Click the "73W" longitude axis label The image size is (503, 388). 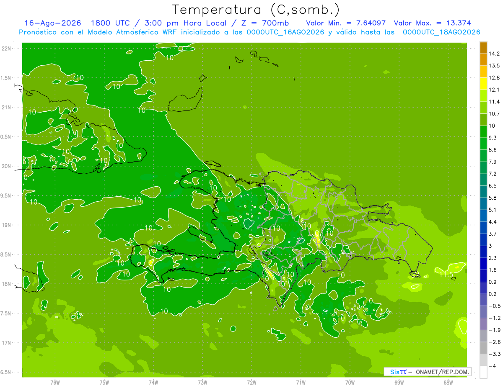(202, 382)
